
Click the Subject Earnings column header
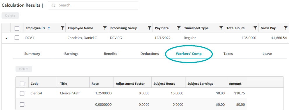click(200, 84)
